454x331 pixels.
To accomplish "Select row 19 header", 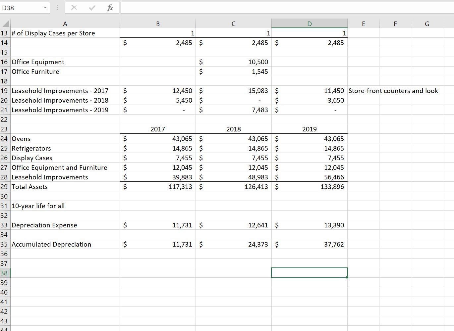I will click(4, 91).
